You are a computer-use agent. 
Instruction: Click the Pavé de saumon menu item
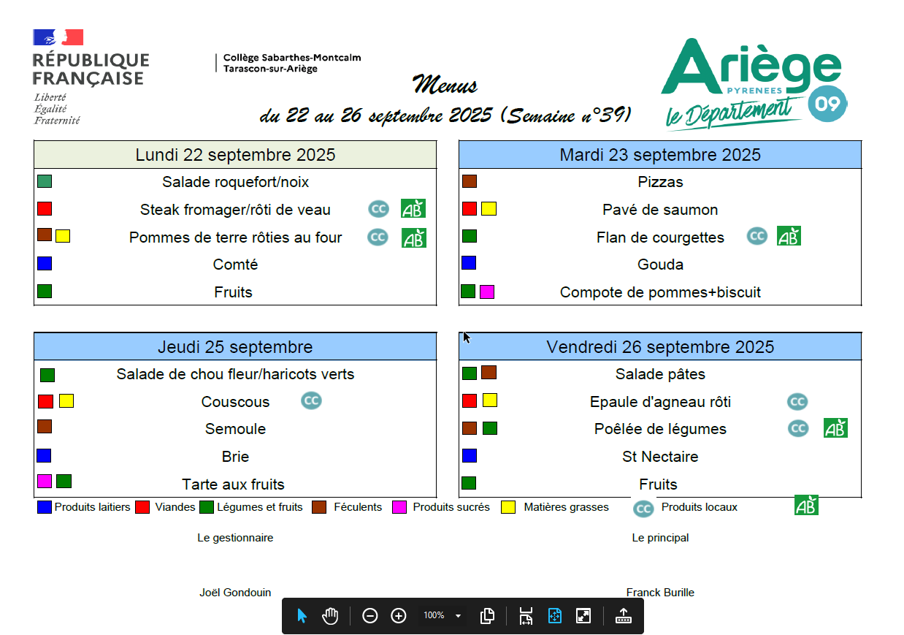(660, 210)
